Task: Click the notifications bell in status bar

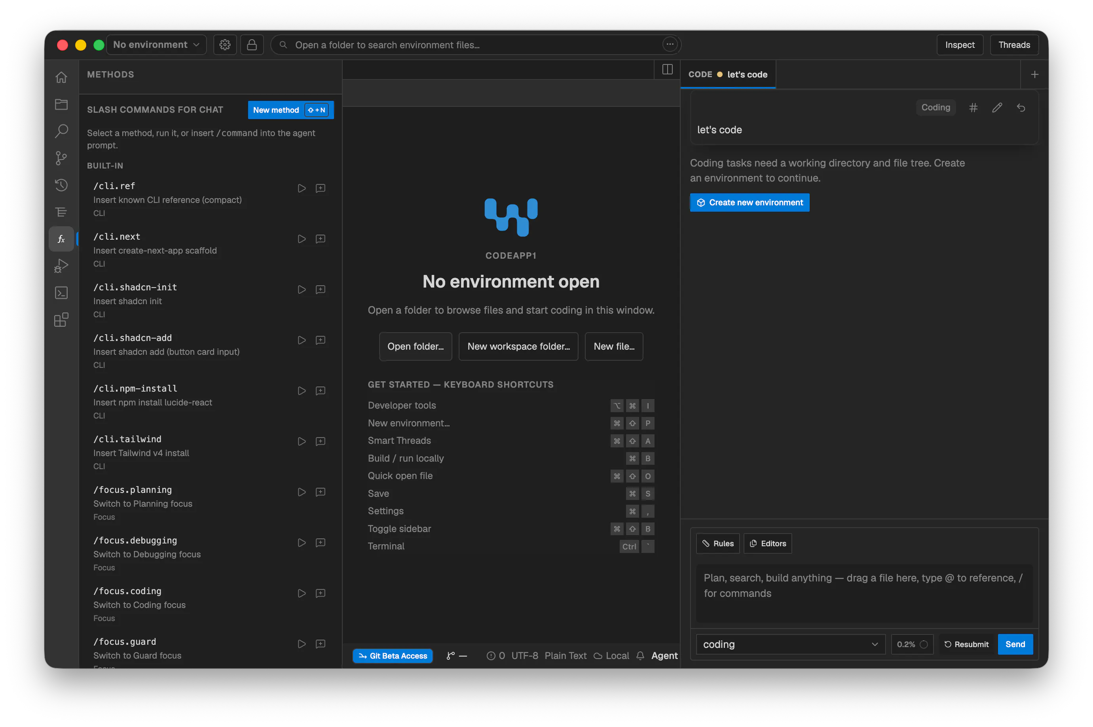Action: (640, 655)
